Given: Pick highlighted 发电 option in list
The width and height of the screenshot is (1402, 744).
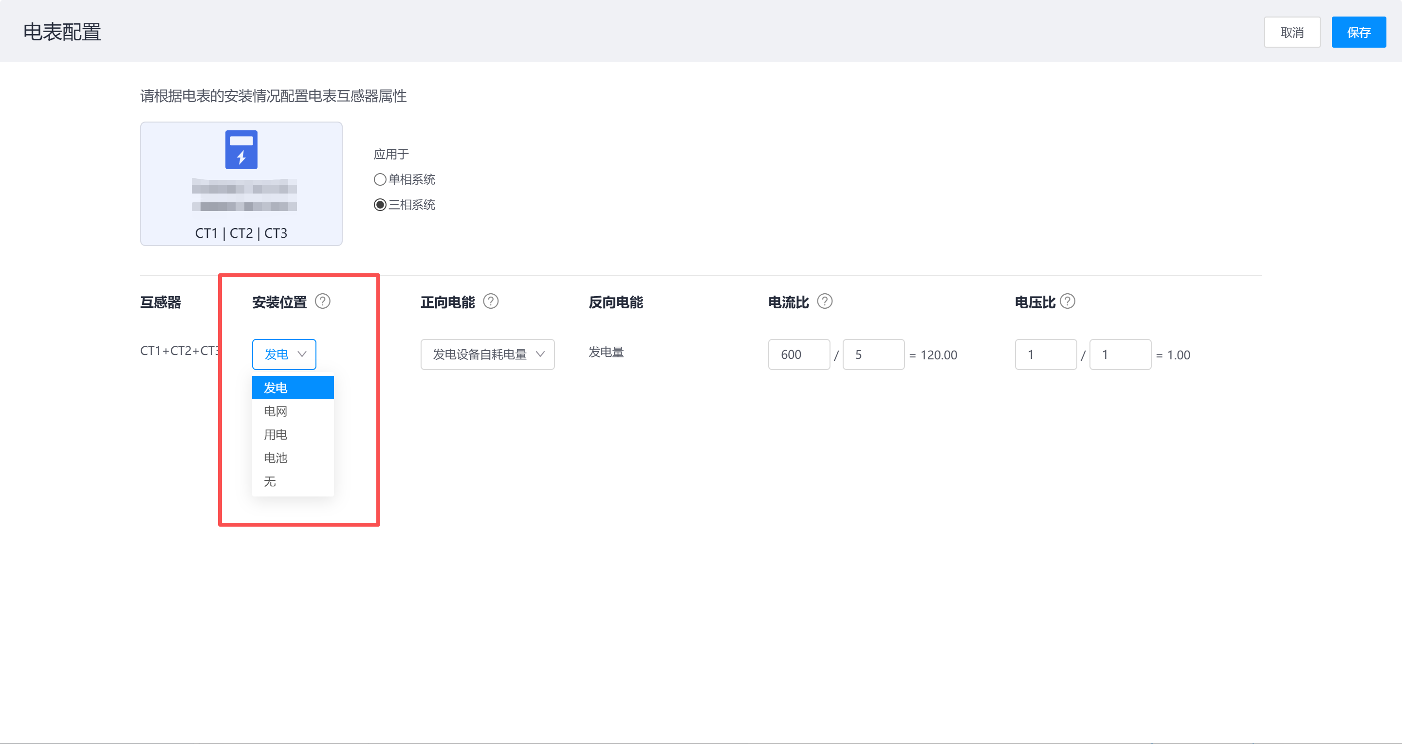Looking at the screenshot, I should 292,388.
